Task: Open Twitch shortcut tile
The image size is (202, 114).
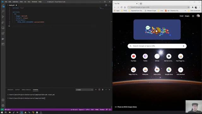Action: click(145, 58)
